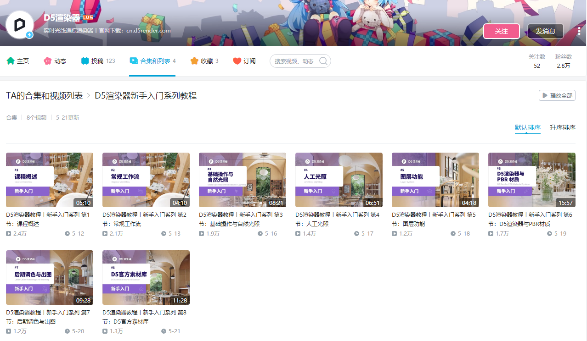Click the search magnifier icon

pyautogui.click(x=323, y=61)
